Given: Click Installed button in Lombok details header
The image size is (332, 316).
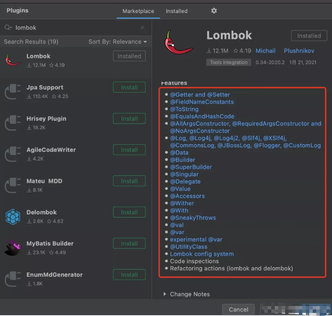Looking at the screenshot, I should [x=309, y=35].
